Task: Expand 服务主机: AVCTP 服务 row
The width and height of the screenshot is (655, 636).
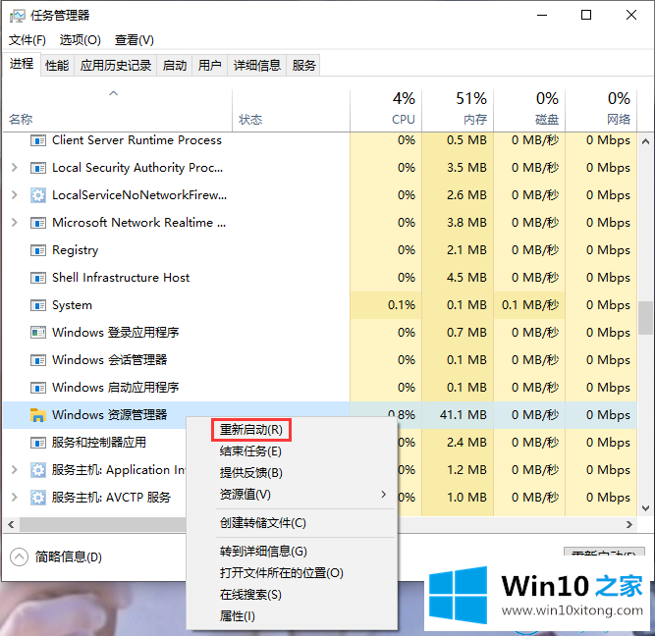Action: click(14, 498)
